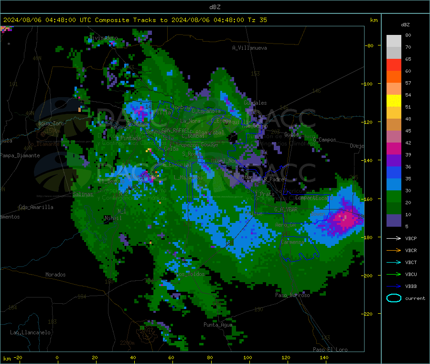Click the cyan 'current' ellipse legend icon

[394, 298]
